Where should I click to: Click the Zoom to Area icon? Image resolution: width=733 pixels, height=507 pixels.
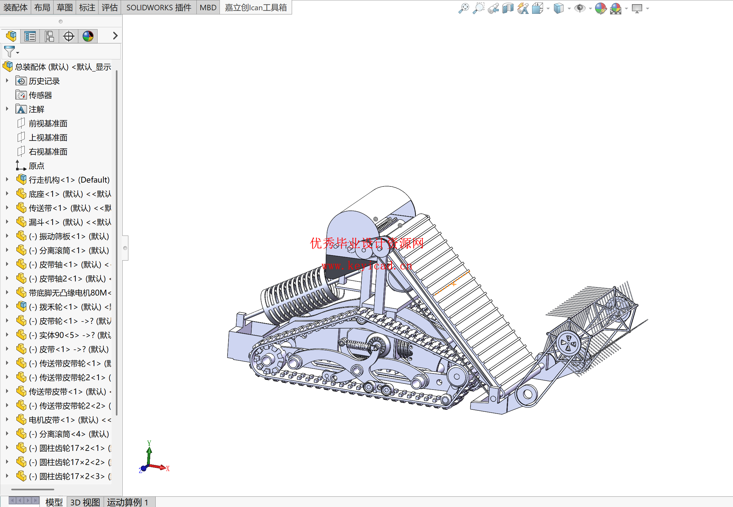coord(479,8)
